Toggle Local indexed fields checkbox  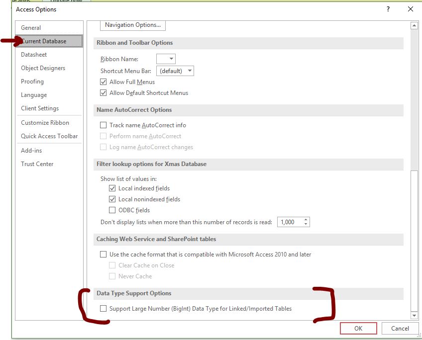(112, 188)
